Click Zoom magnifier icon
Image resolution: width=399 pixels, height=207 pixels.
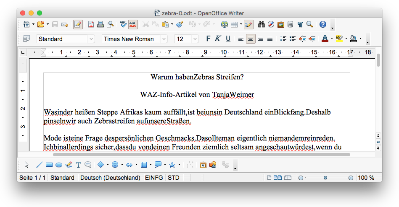tap(310, 24)
